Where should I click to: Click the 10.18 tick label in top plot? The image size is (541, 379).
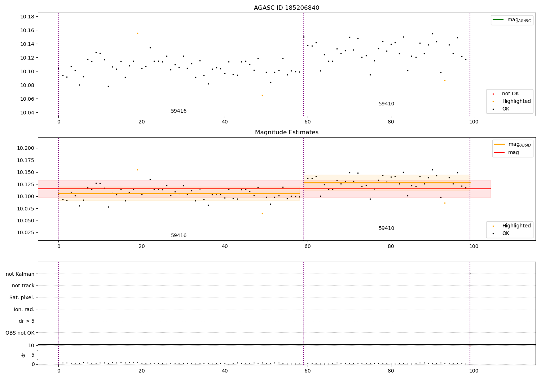coord(27,17)
